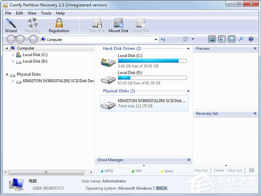Collapse the Hard Disk Drives group

(188, 49)
